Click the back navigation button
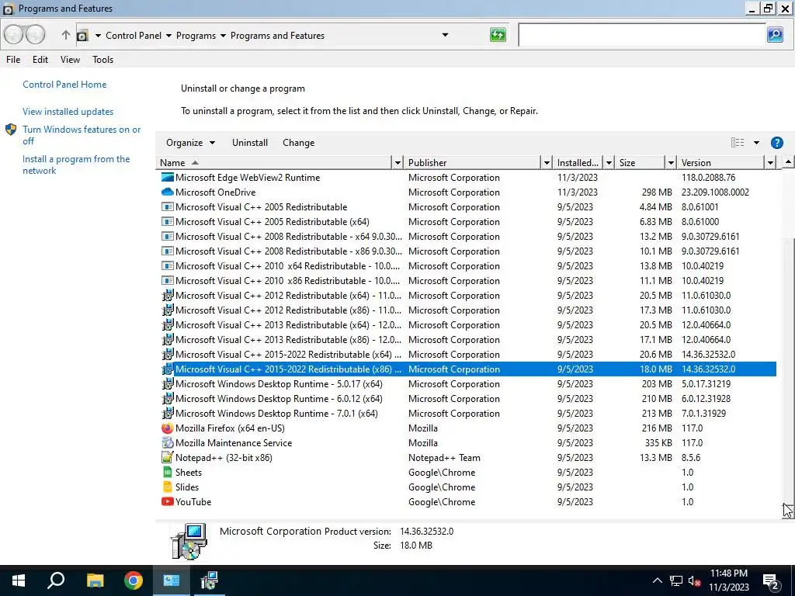Viewport: 795px width, 596px height. tap(14, 35)
